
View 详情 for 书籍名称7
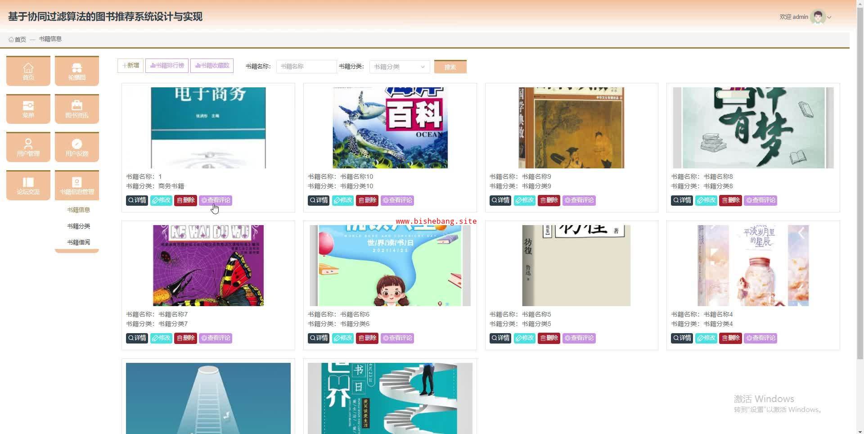point(137,338)
